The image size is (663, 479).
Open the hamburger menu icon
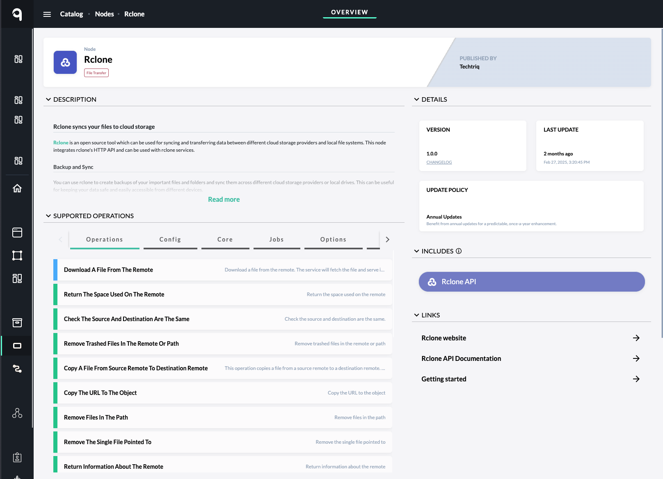coord(47,14)
